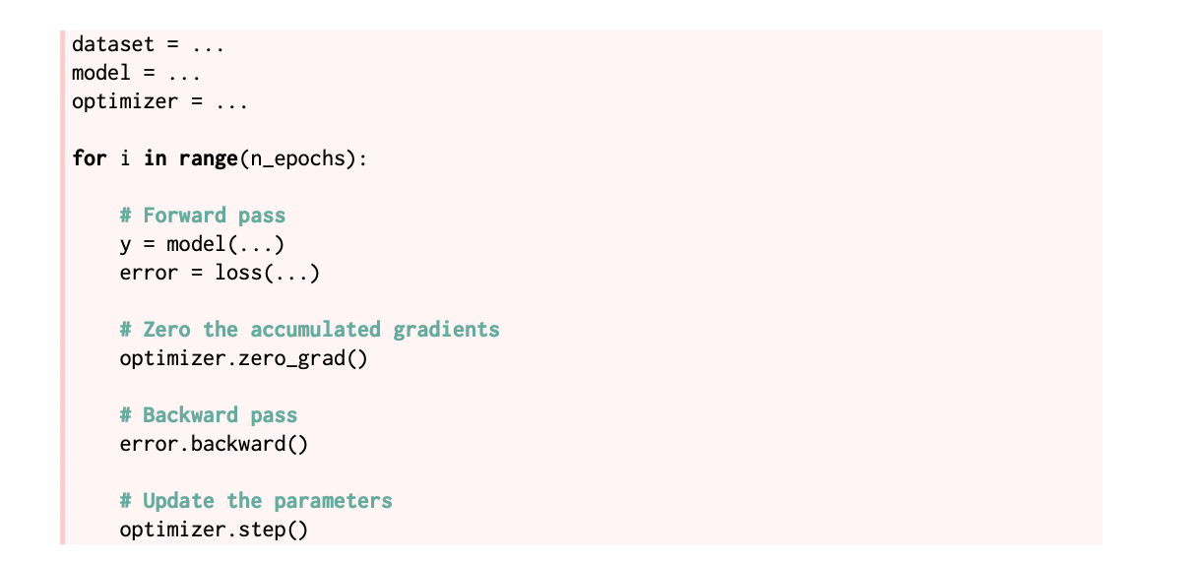Image resolution: width=1199 pixels, height=561 pixels.
Task: Click the optimizer.step() call
Action: point(215,530)
